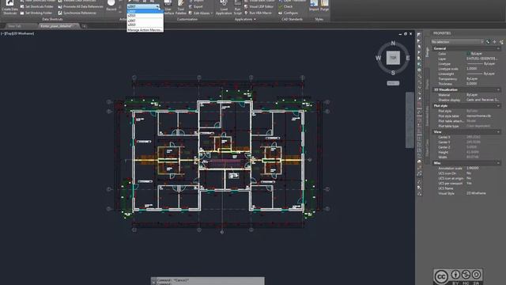Click ViewCube north N compass letter
Image resolution: width=506 pixels, height=285 pixels.
(x=393, y=44)
